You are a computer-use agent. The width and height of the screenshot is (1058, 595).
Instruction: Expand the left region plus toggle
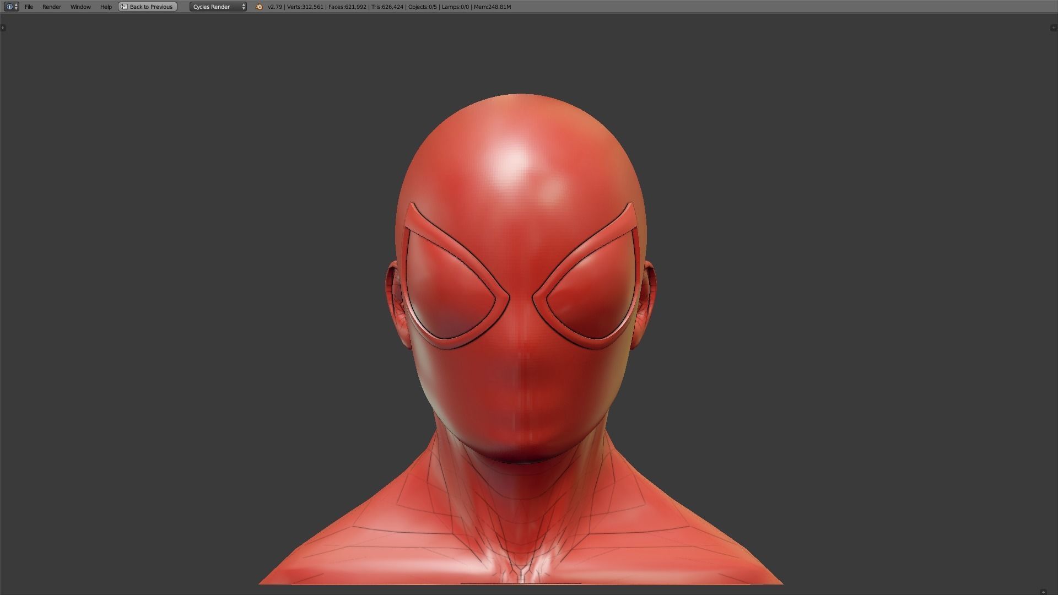(3, 28)
